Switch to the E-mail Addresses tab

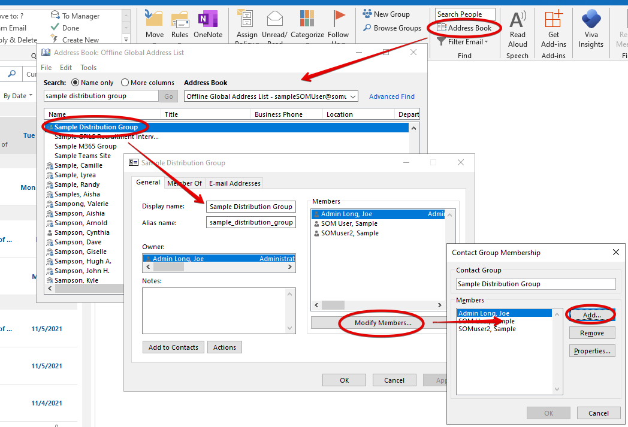234,183
